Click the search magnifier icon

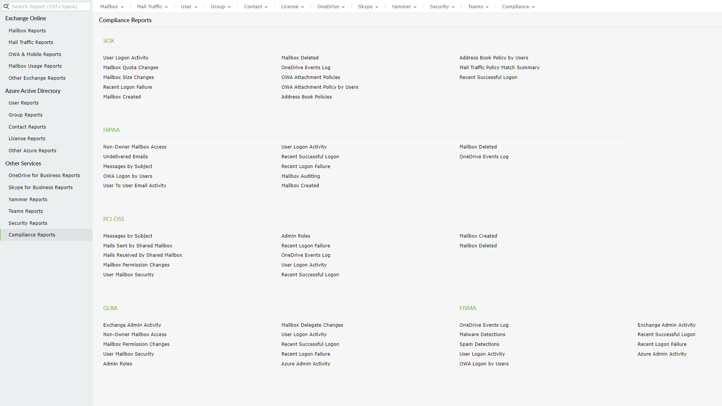click(x=6, y=6)
